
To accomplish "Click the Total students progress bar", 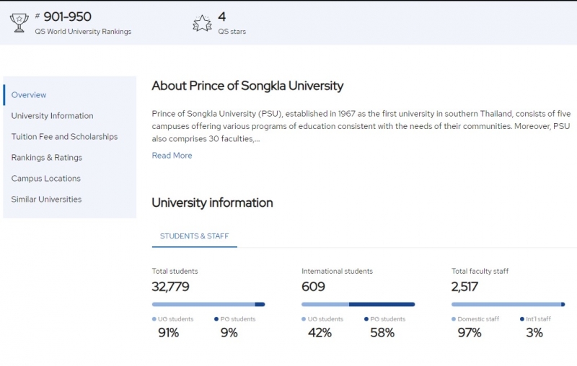I will tap(208, 304).
